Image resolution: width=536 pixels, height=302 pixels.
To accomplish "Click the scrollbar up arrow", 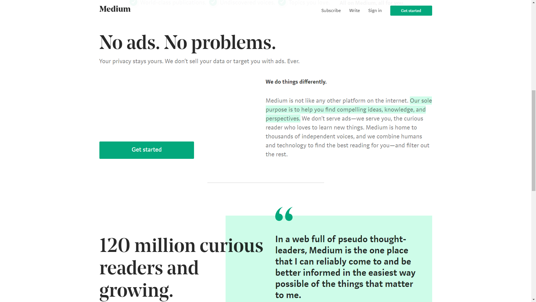I will pyautogui.click(x=533, y=2).
